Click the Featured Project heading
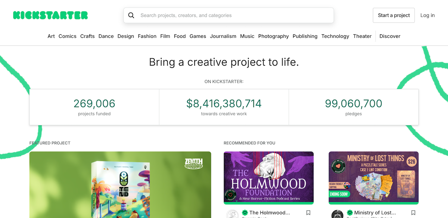This screenshot has height=218, width=448. 50,143
